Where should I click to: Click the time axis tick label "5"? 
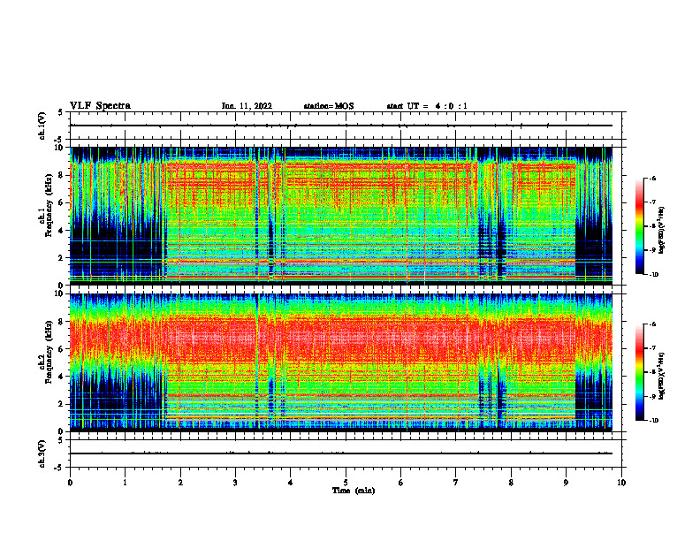pos(346,483)
